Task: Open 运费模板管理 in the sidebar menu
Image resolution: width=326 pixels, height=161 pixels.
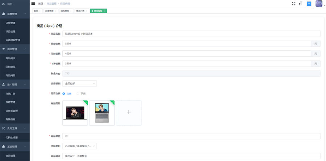Action: [15, 40]
